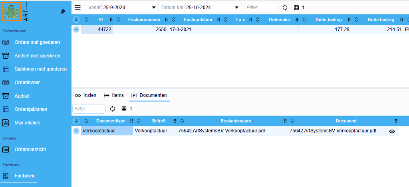Click the grid columns icon in documents panel

(124, 109)
